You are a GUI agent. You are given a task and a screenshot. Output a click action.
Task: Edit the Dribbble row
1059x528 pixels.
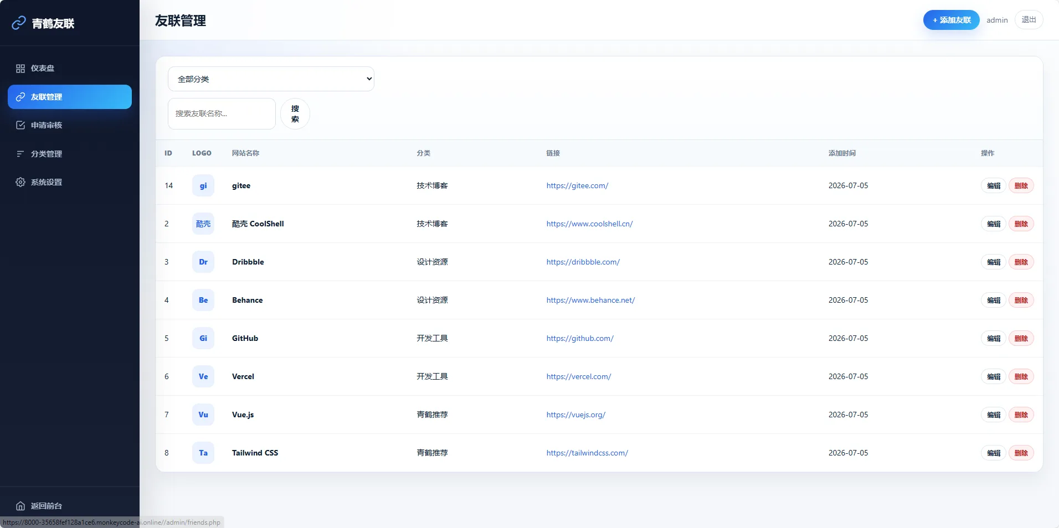point(994,262)
